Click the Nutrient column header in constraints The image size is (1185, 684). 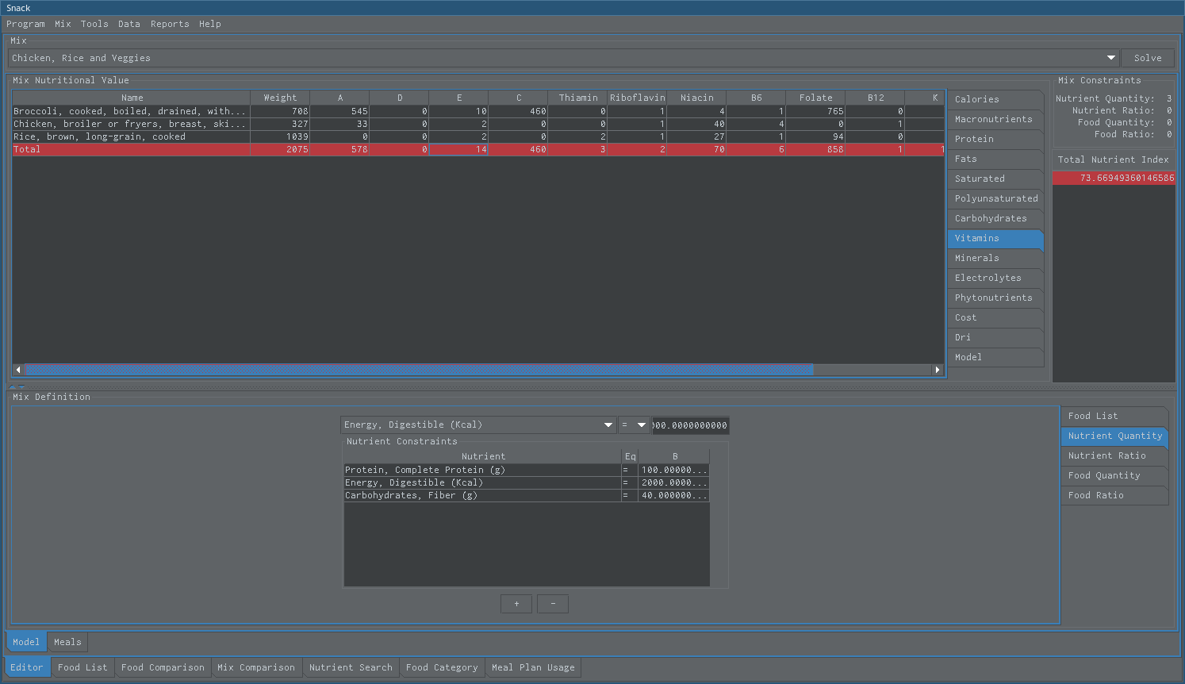pyautogui.click(x=483, y=456)
